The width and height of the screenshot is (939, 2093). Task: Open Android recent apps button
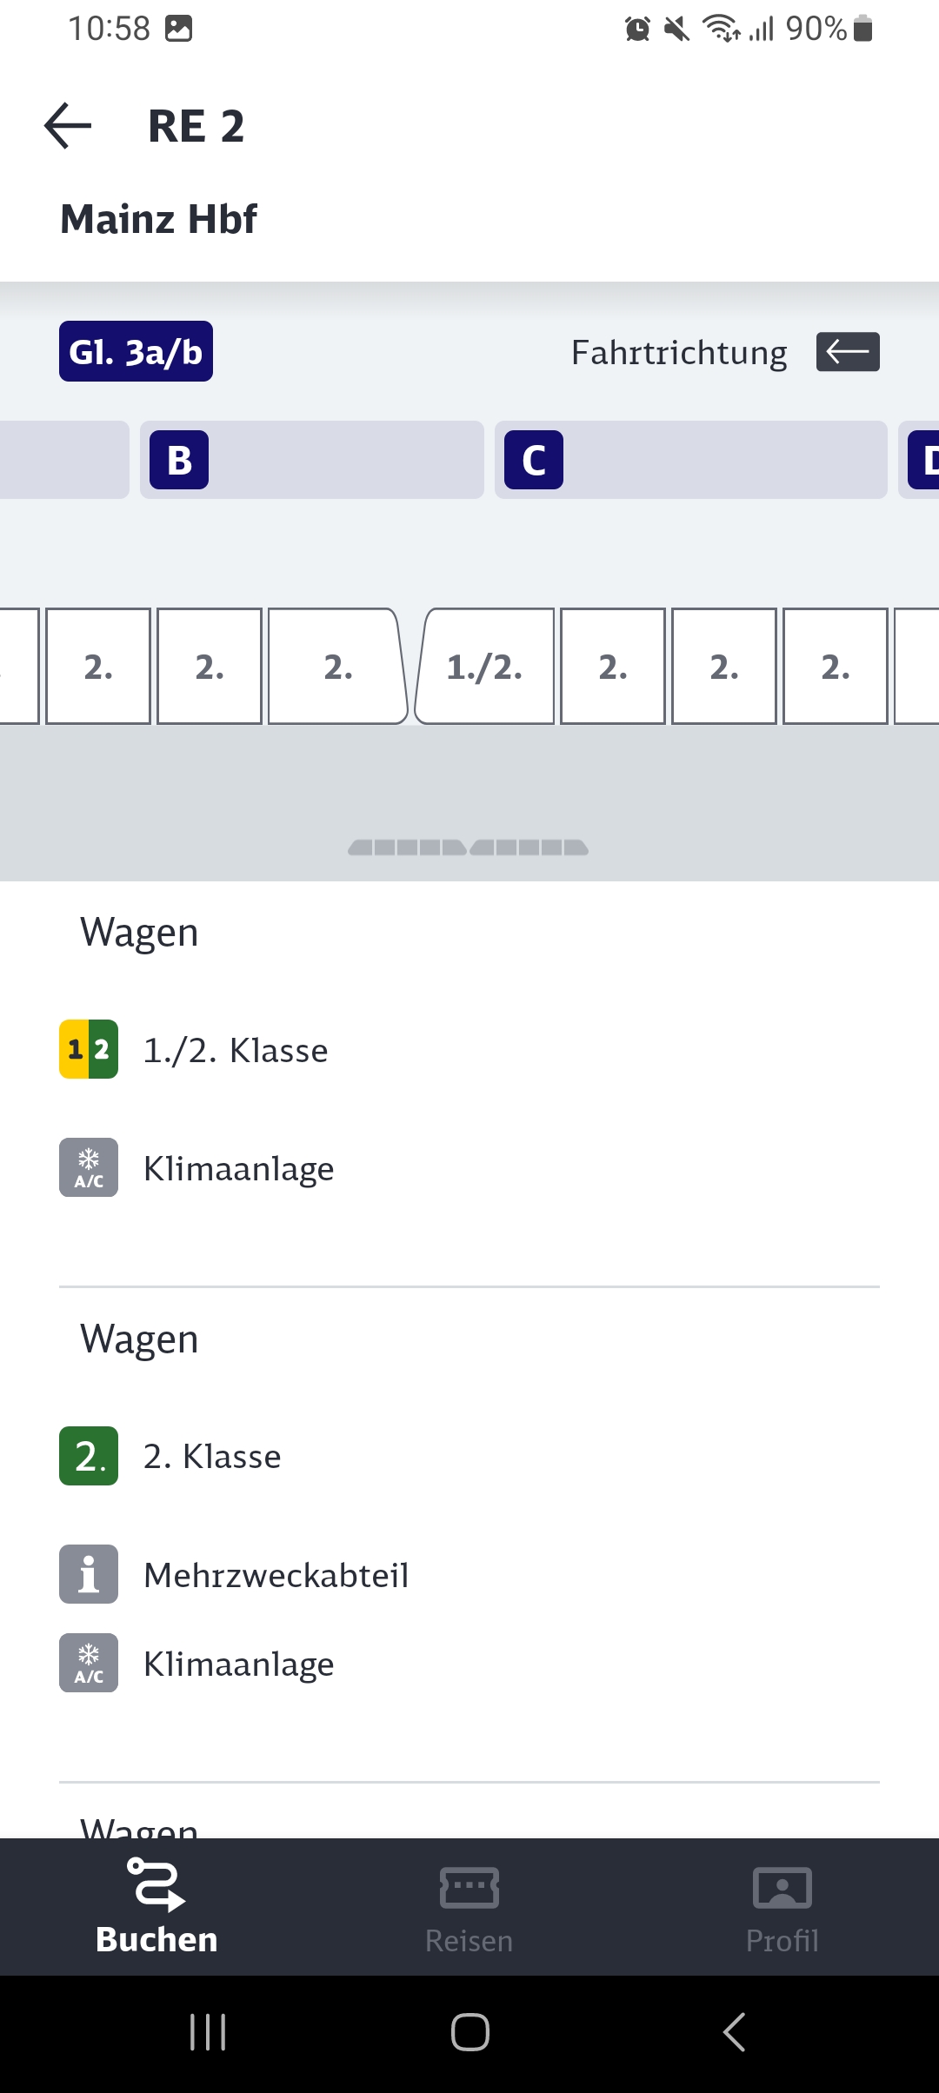click(208, 2032)
